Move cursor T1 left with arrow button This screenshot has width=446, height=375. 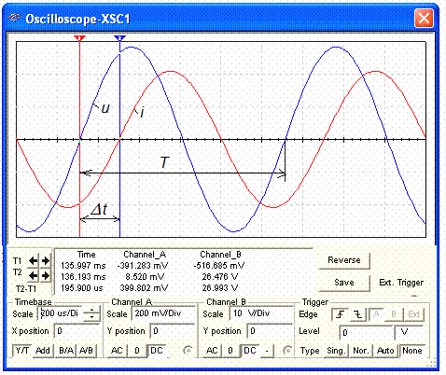(x=34, y=260)
